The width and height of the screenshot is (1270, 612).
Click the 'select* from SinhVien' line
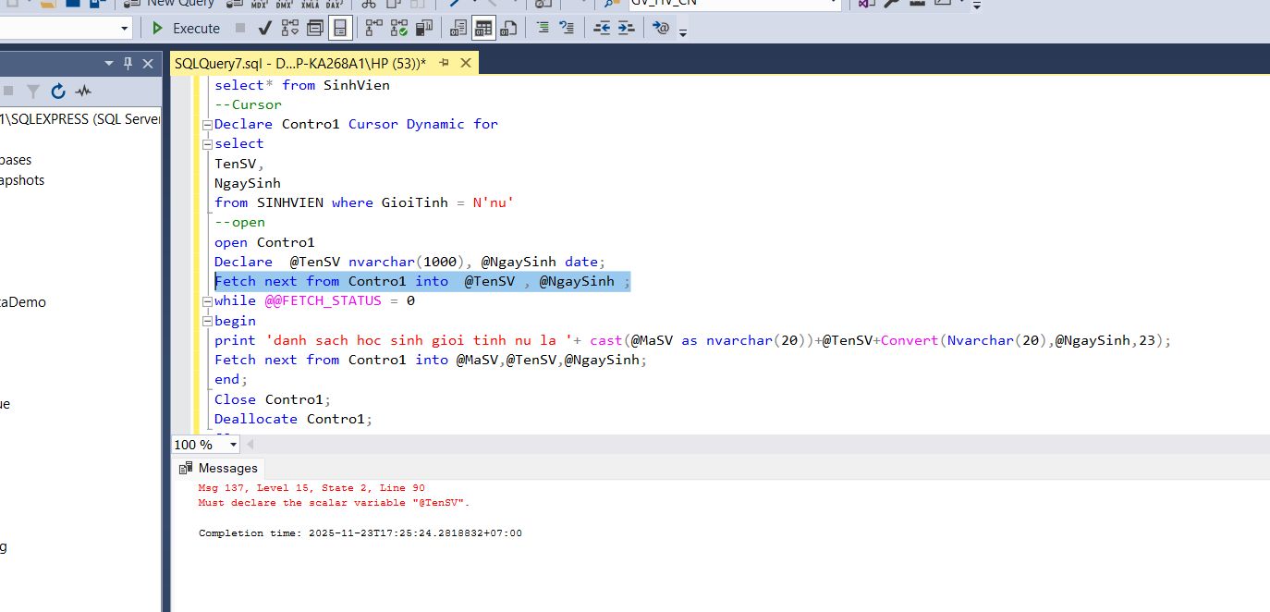tap(302, 85)
